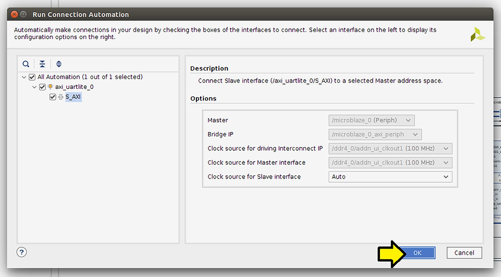Open the Master dropdown
The height and width of the screenshot is (277, 501).
tap(371, 120)
